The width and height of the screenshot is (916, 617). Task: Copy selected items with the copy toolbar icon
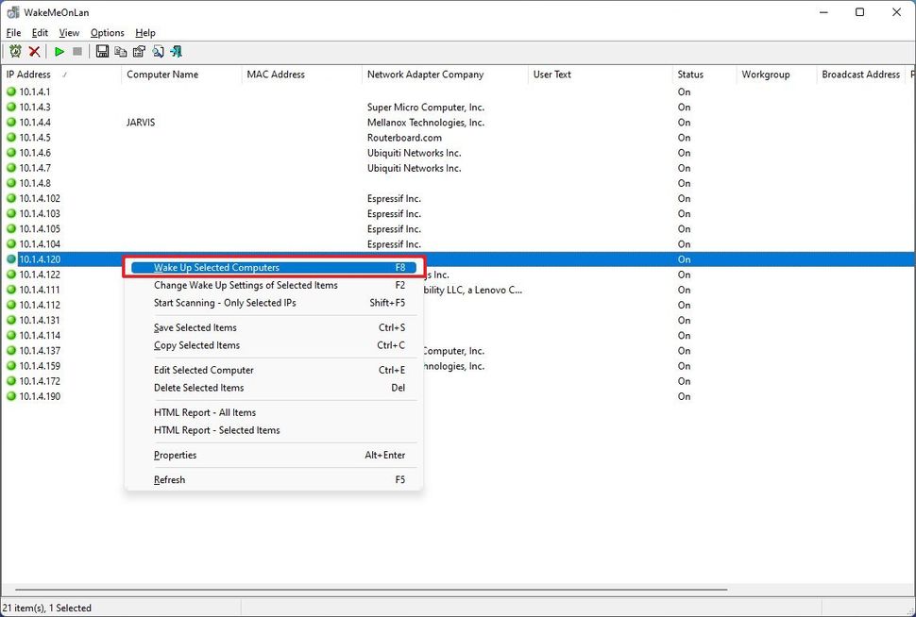(121, 52)
